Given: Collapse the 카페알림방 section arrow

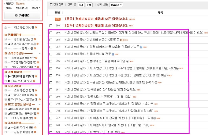Looking at the screenshot, I should [40, 35].
